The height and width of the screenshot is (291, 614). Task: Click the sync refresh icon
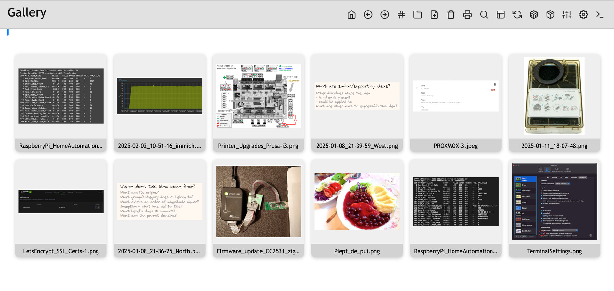517,15
